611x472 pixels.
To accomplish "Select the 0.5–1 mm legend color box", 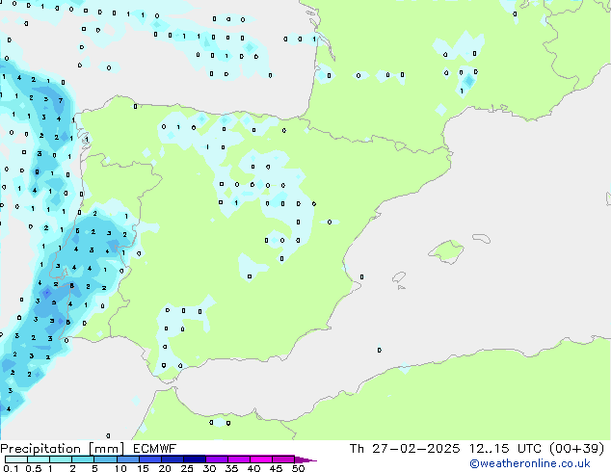I will [x=39, y=459].
